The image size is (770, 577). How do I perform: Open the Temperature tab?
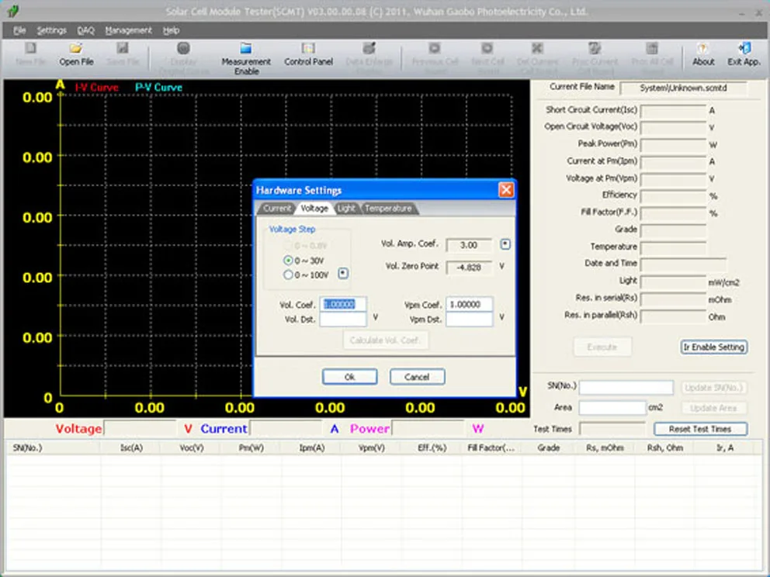coord(388,209)
